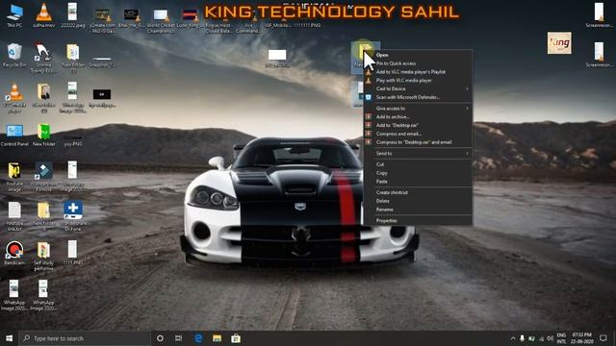Screen dimensions: 616x346
Task: Expand the Cast to Device submenu
Action: click(418, 88)
